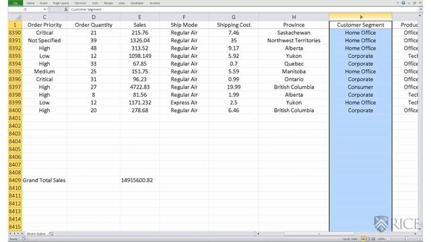431x242 pixels.
Task: Select column E header
Action: click(139, 17)
